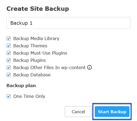The width and height of the screenshot is (137, 121).
Task: Uncheck the Backup Media Library checkbox
Action: click(9, 38)
